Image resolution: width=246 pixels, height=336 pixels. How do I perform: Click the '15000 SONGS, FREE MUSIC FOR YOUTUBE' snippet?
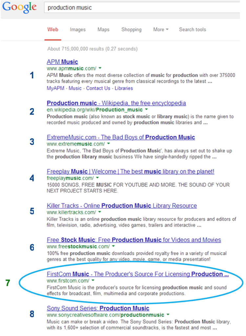pyautogui.click(x=138, y=188)
